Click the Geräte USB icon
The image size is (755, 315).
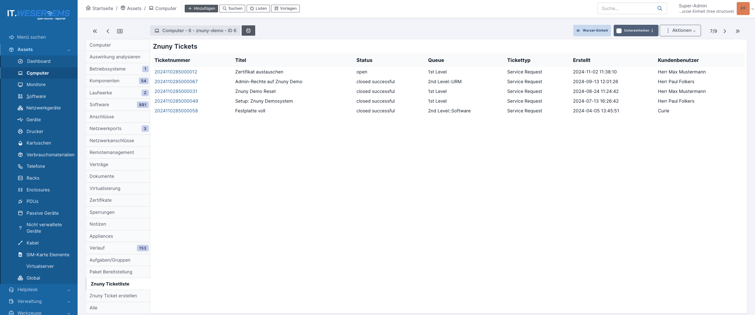[20, 120]
